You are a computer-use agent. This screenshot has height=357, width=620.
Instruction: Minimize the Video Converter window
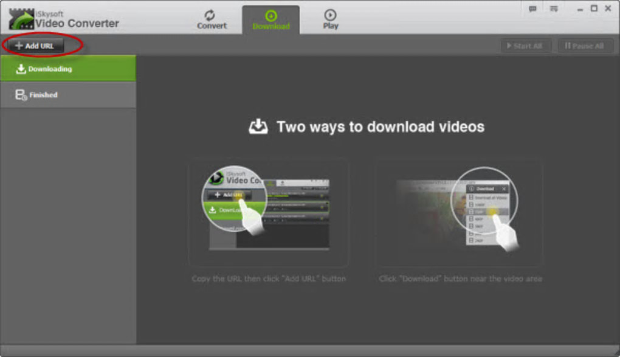click(x=580, y=9)
